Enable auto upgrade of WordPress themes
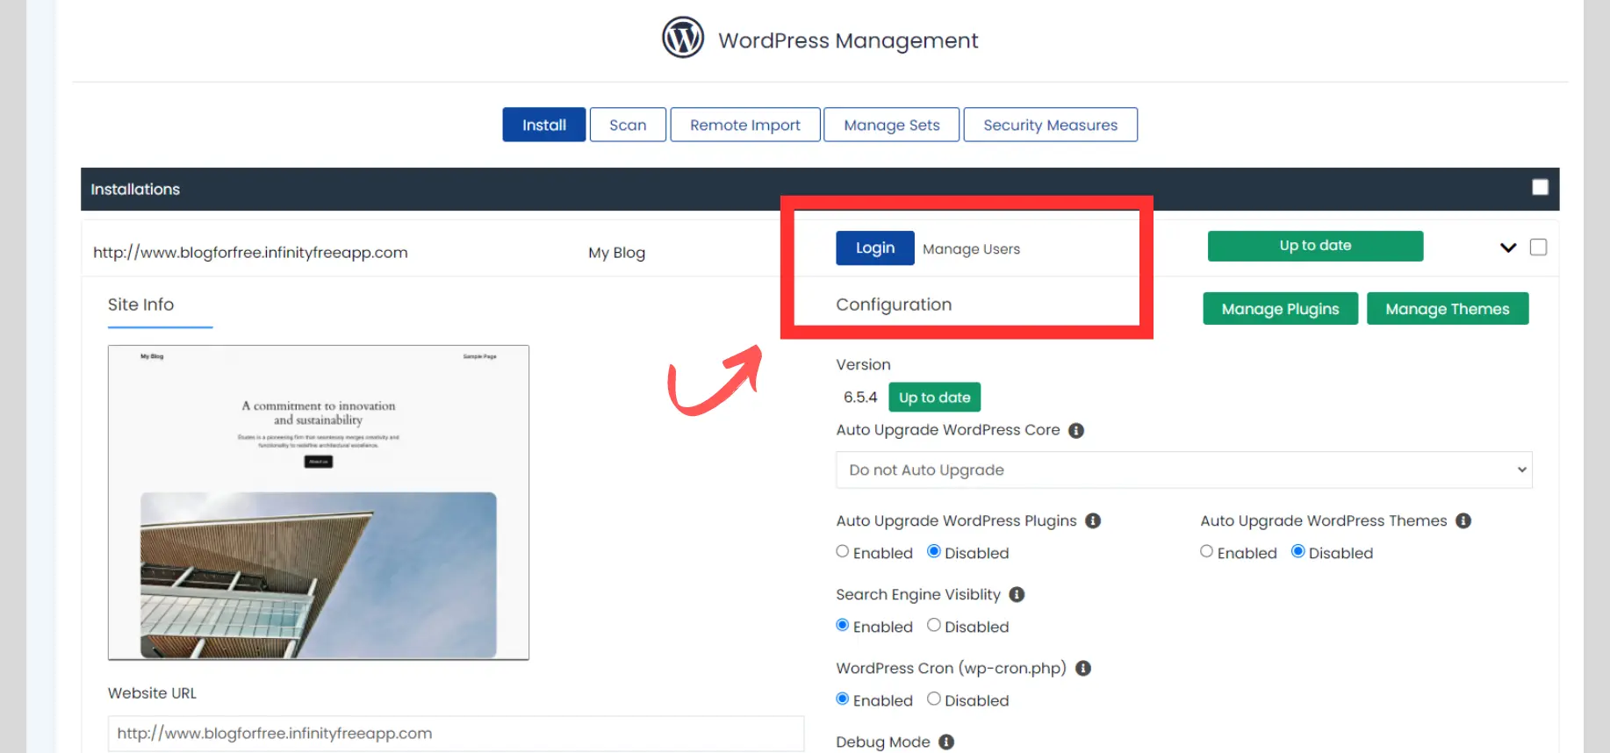The width and height of the screenshot is (1610, 753). (1207, 551)
